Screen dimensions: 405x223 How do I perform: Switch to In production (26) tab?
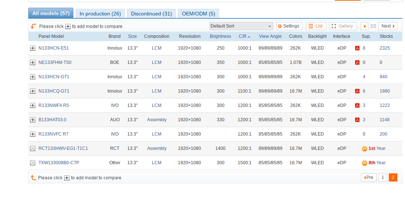coord(100,14)
